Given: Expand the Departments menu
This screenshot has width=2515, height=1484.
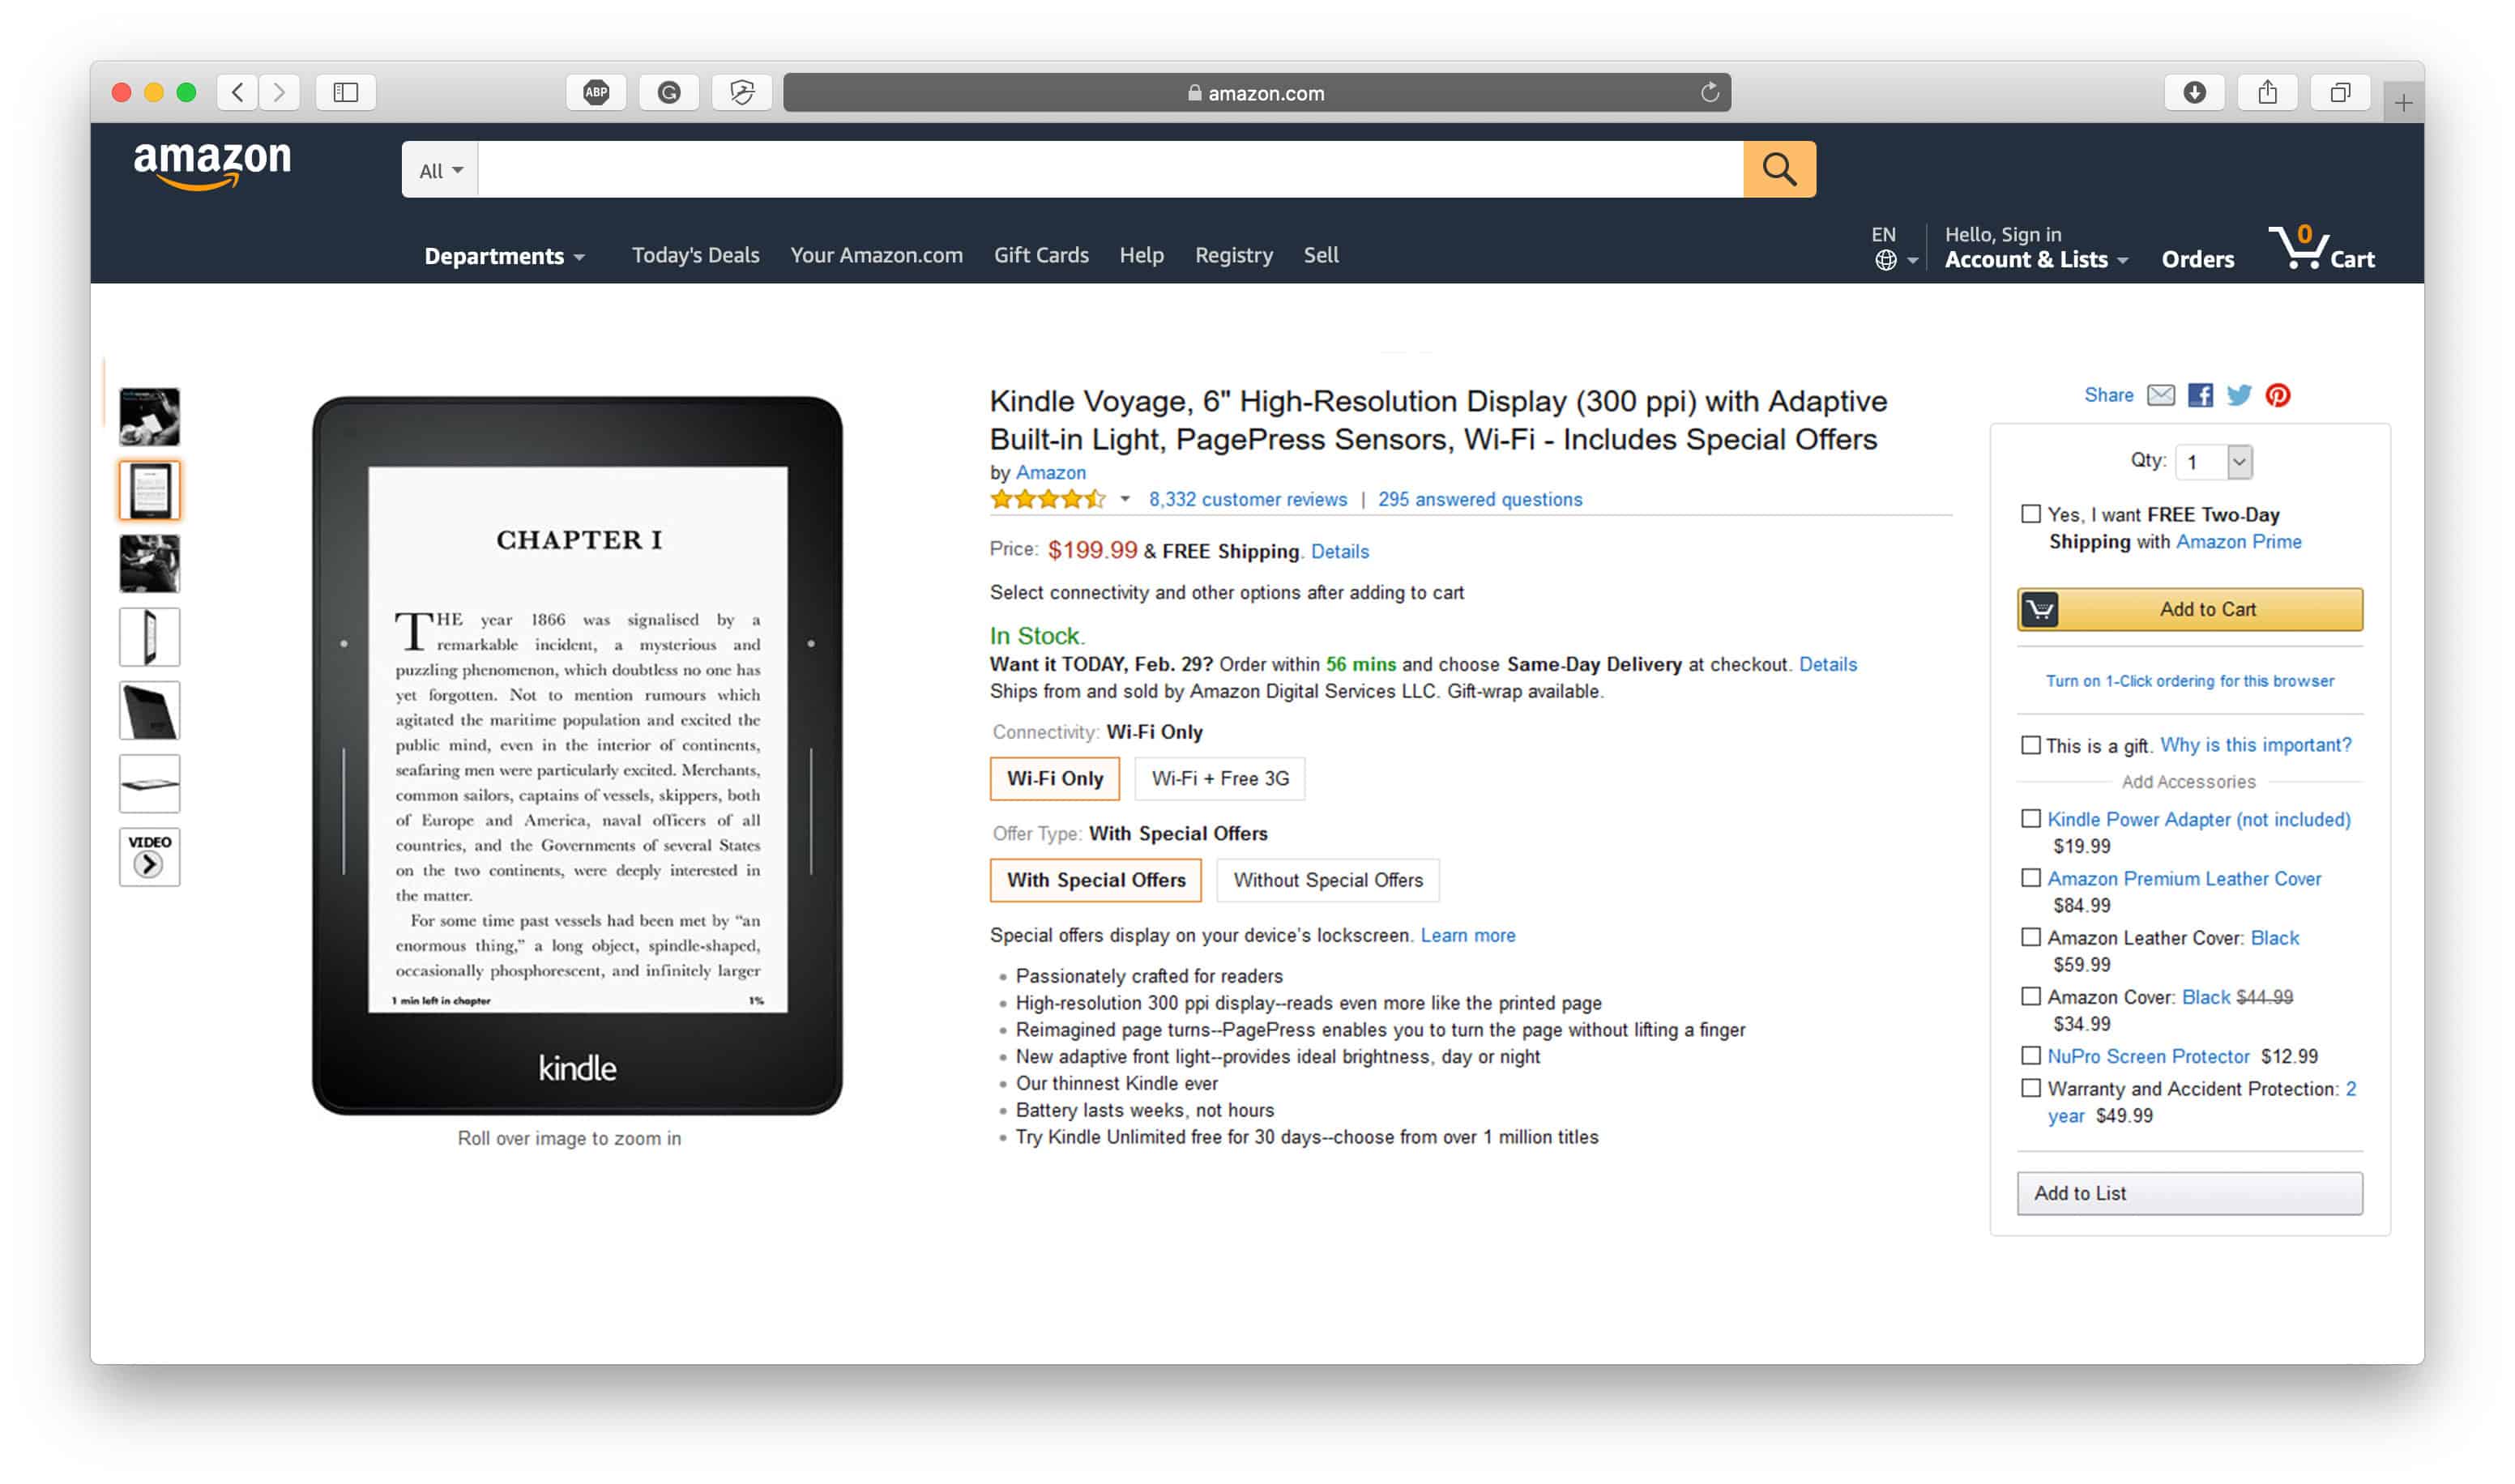Looking at the screenshot, I should coord(504,256).
